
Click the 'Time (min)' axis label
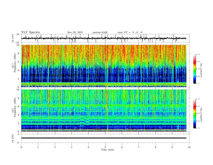point(108,150)
